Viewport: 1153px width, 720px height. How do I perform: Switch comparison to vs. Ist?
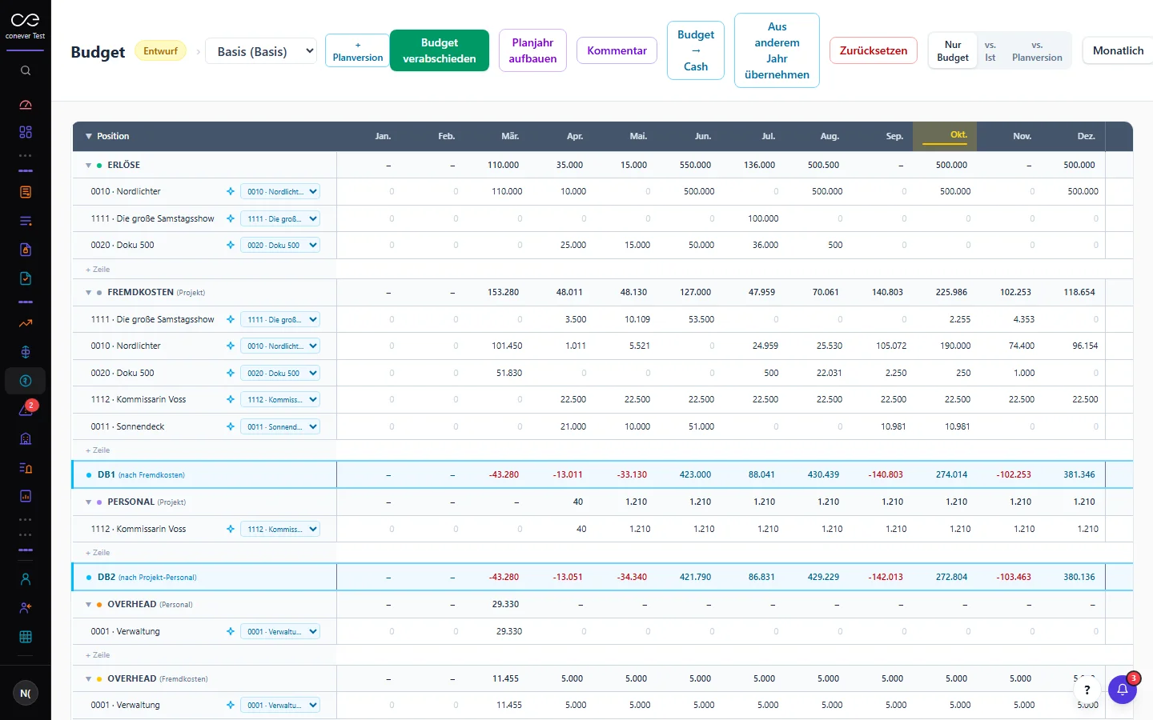[x=990, y=51]
